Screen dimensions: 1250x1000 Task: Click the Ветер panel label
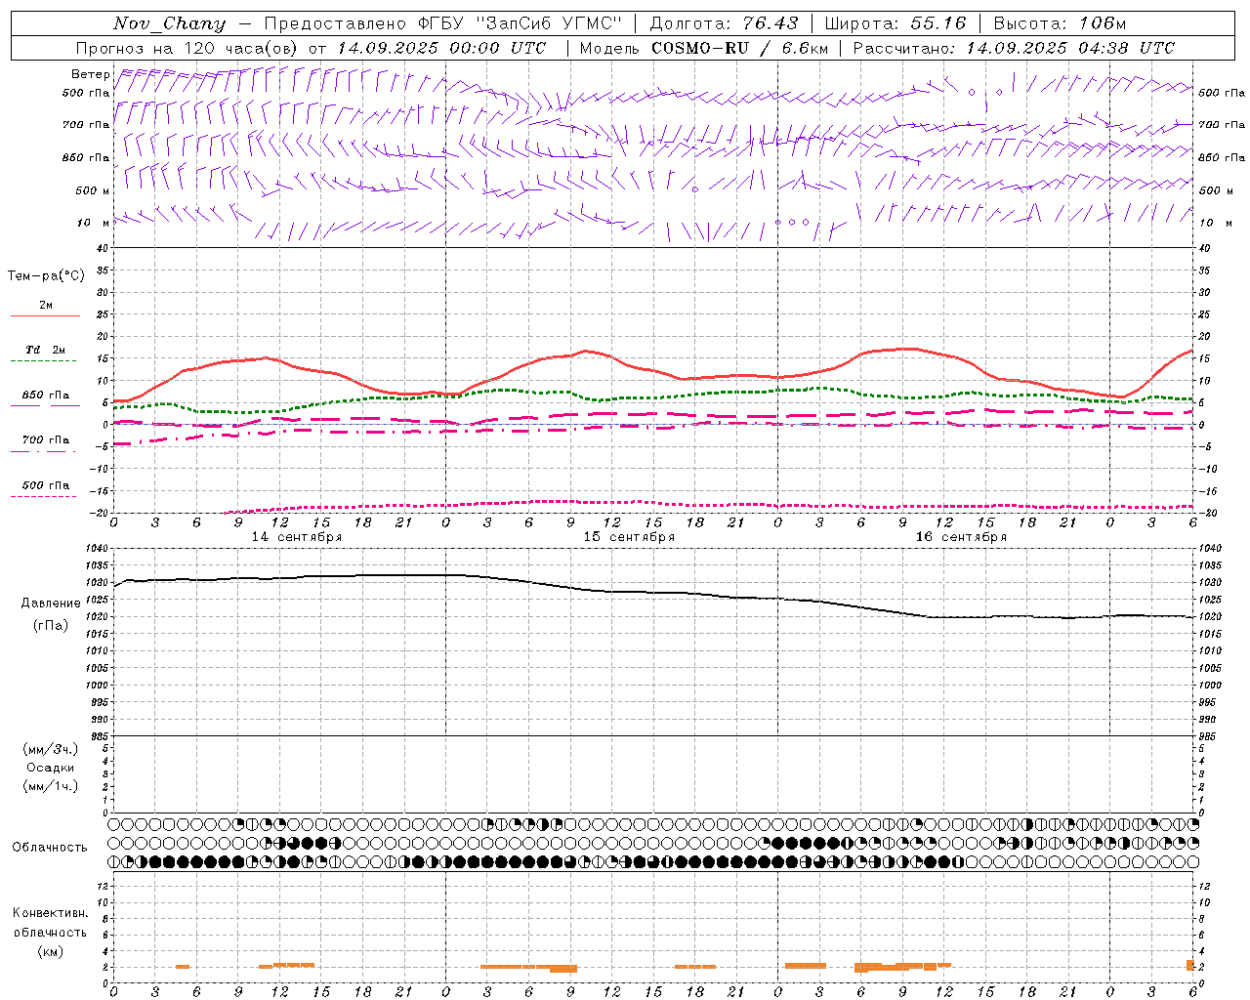pos(90,74)
